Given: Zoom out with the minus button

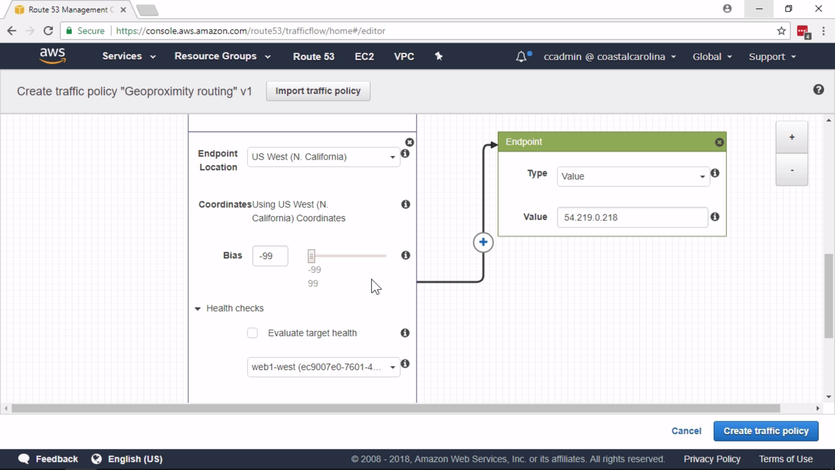Looking at the screenshot, I should click(792, 170).
